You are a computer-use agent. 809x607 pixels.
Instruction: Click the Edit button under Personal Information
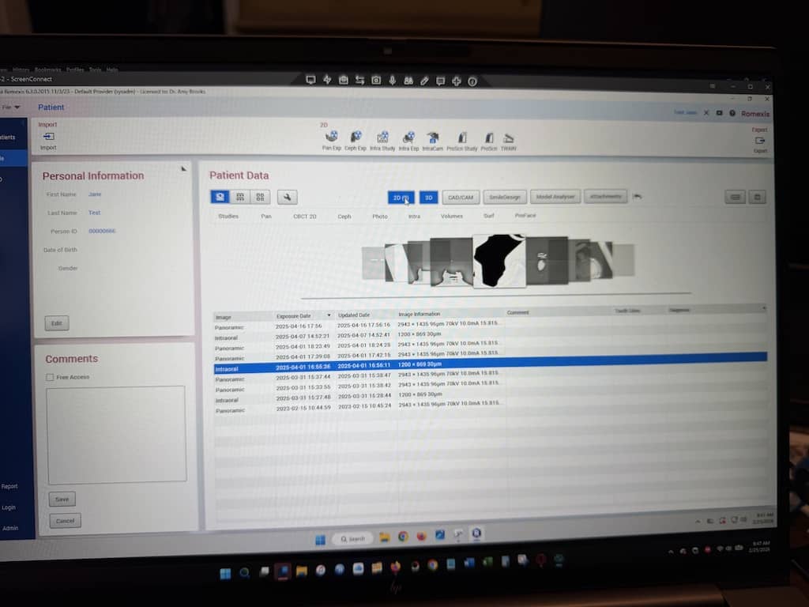(x=56, y=323)
